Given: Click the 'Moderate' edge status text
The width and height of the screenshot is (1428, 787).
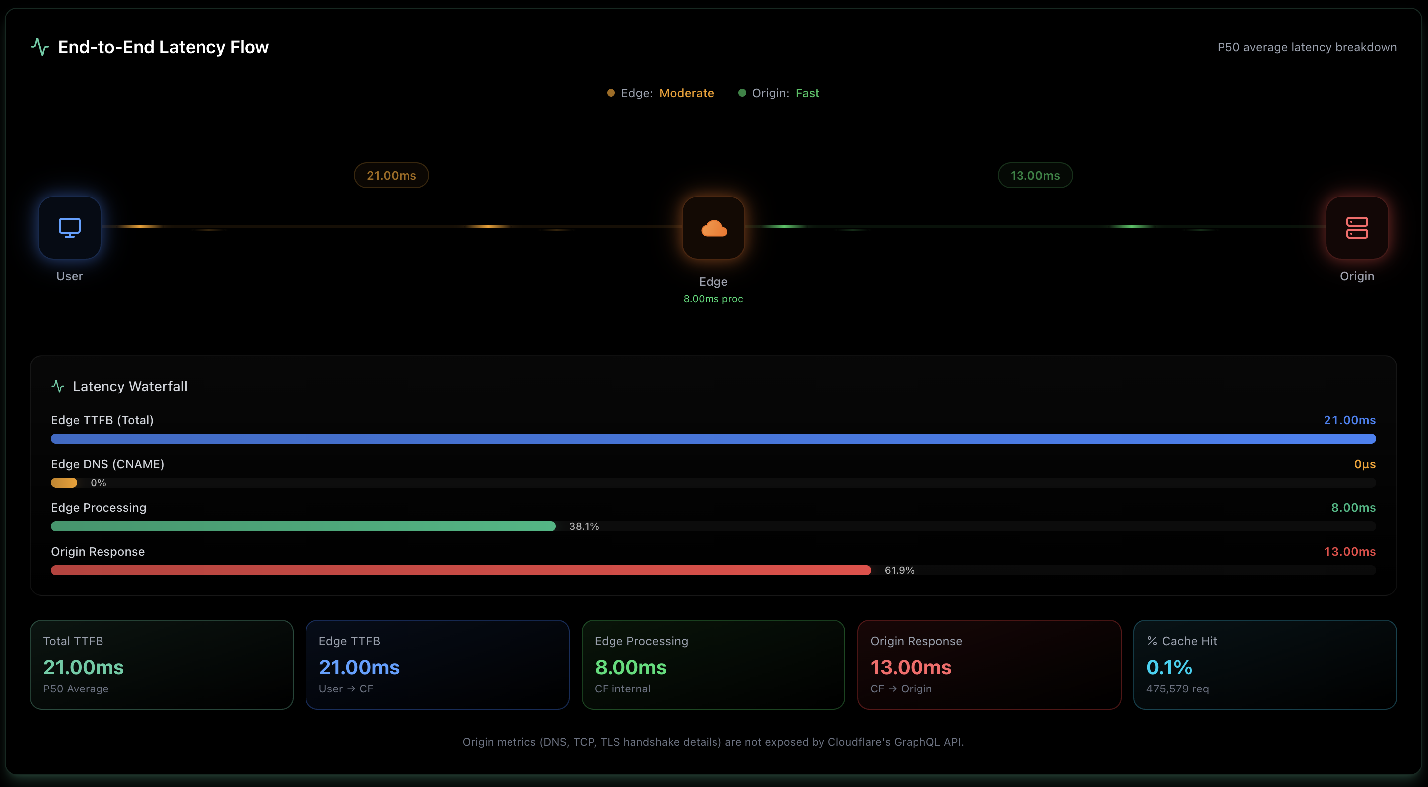Looking at the screenshot, I should [x=686, y=93].
